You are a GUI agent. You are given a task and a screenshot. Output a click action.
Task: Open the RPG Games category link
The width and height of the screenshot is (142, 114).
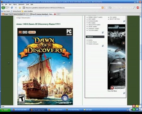point(92,23)
